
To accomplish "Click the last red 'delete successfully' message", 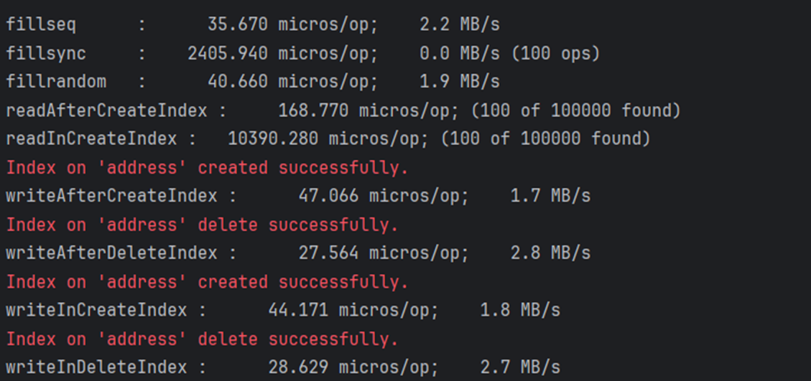I will 203,339.
